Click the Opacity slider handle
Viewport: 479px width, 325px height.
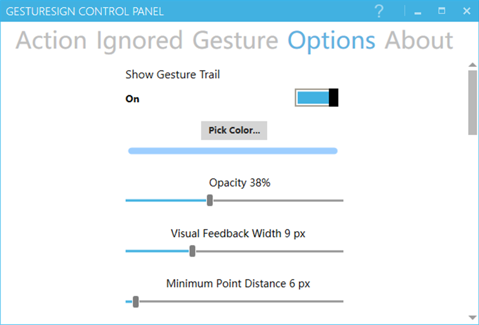[210, 200]
